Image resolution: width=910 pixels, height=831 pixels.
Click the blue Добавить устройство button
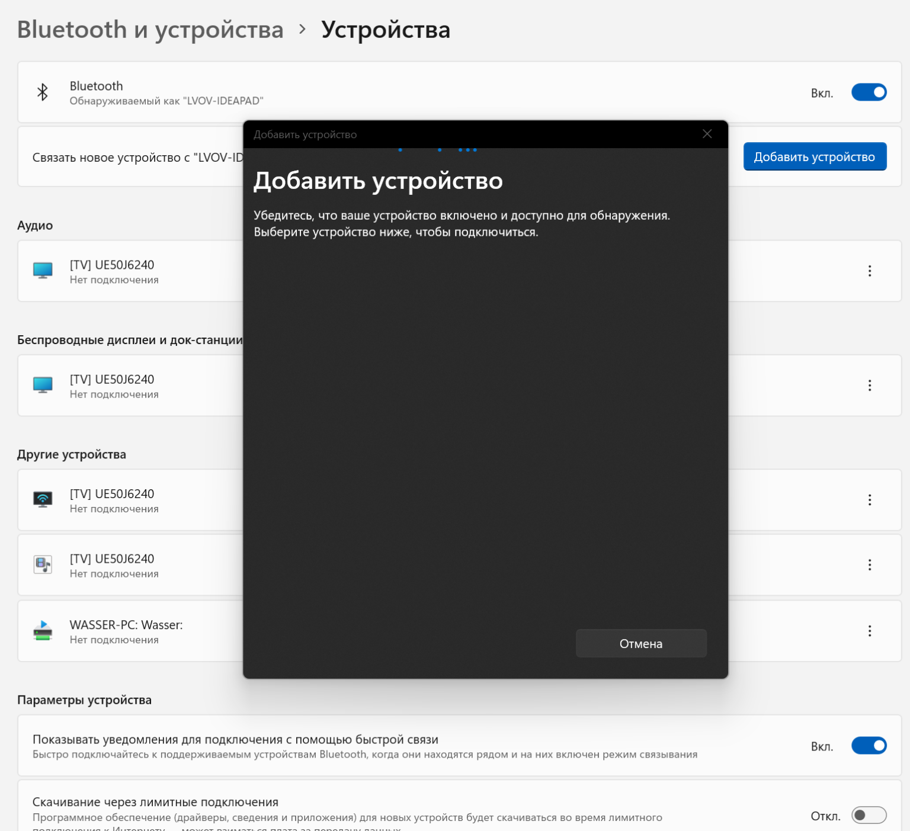[x=815, y=157]
